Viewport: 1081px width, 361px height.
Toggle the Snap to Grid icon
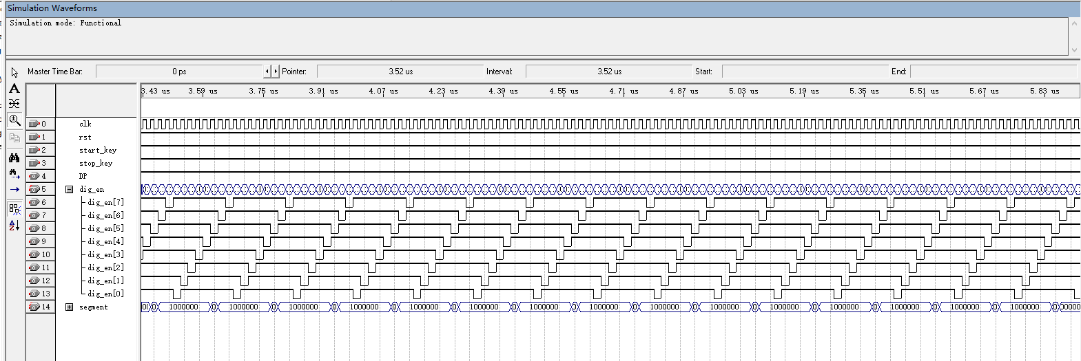(x=14, y=209)
